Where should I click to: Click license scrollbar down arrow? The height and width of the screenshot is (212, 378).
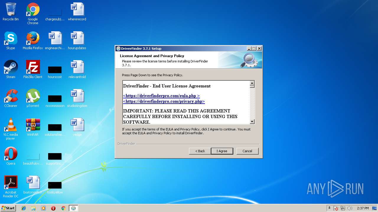pos(252,122)
